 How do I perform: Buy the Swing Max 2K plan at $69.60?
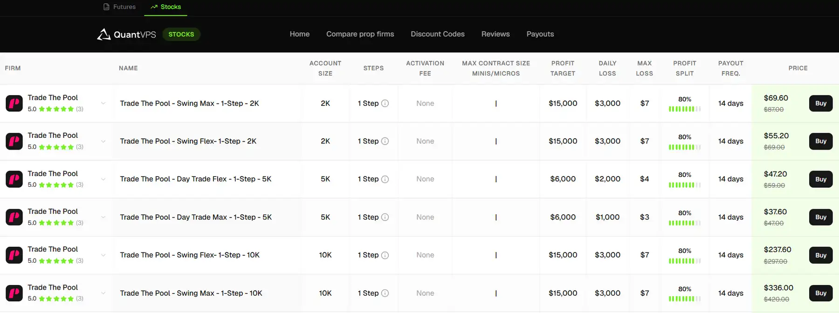pyautogui.click(x=821, y=103)
